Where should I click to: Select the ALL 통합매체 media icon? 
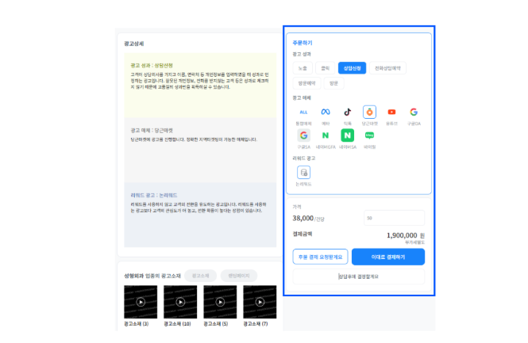(303, 112)
